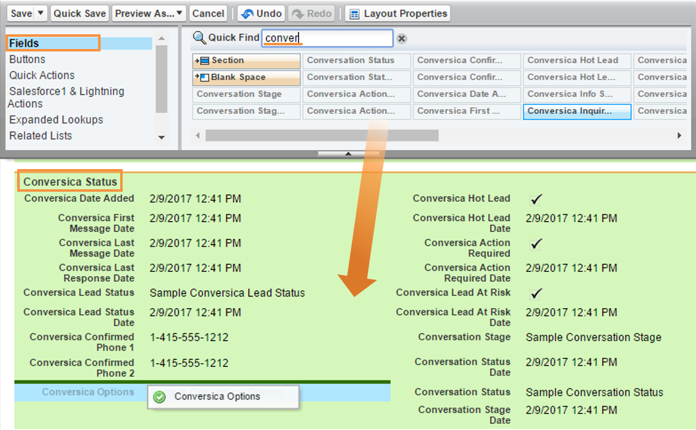Select the Buttons palette category
The width and height of the screenshot is (696, 430).
pyautogui.click(x=27, y=59)
